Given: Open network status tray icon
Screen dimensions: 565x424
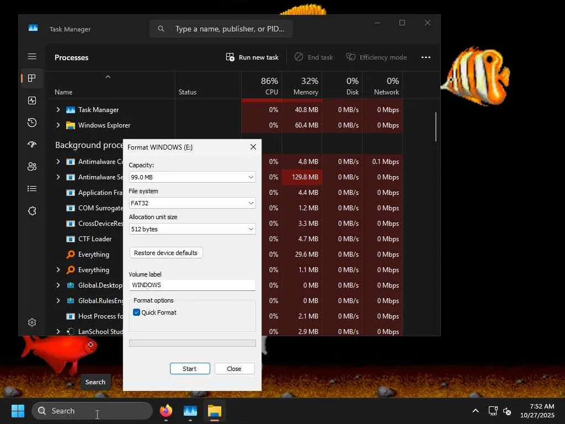Looking at the screenshot, I should coord(493,411).
